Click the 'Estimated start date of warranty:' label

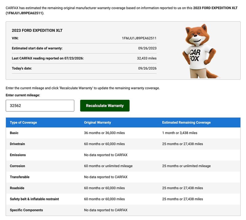pos(37,48)
